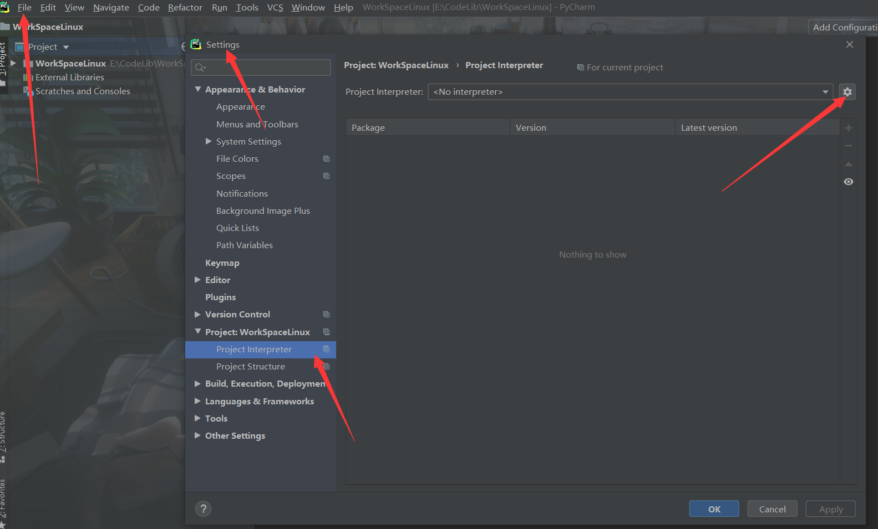Select Scratches and Consoles in project tree

[x=83, y=91]
